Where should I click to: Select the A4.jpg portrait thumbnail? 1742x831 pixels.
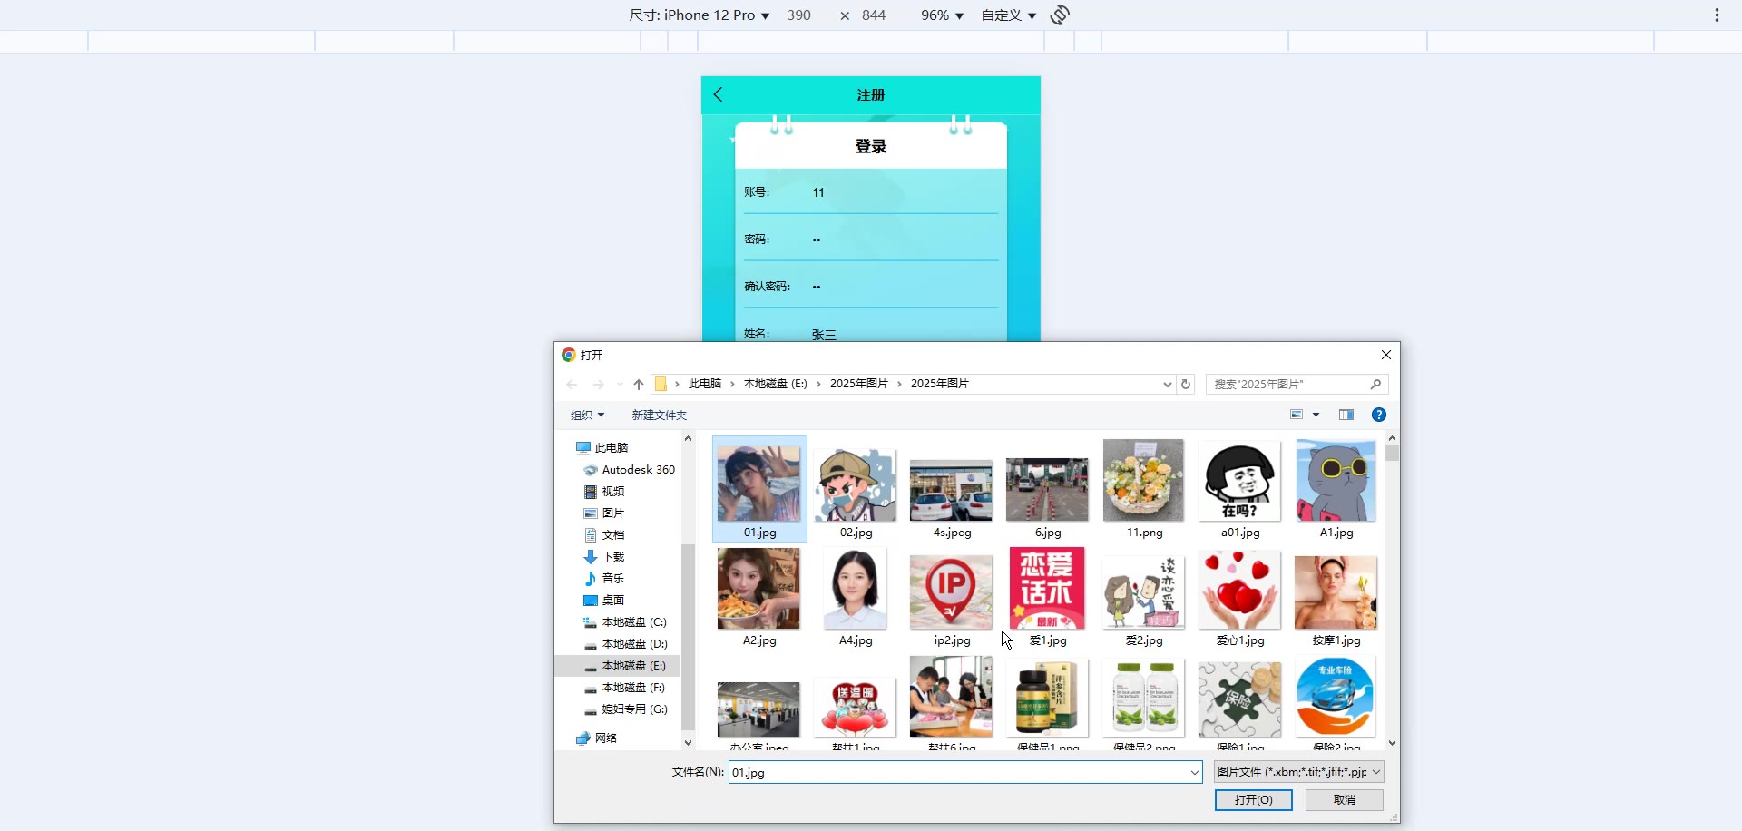click(x=856, y=589)
